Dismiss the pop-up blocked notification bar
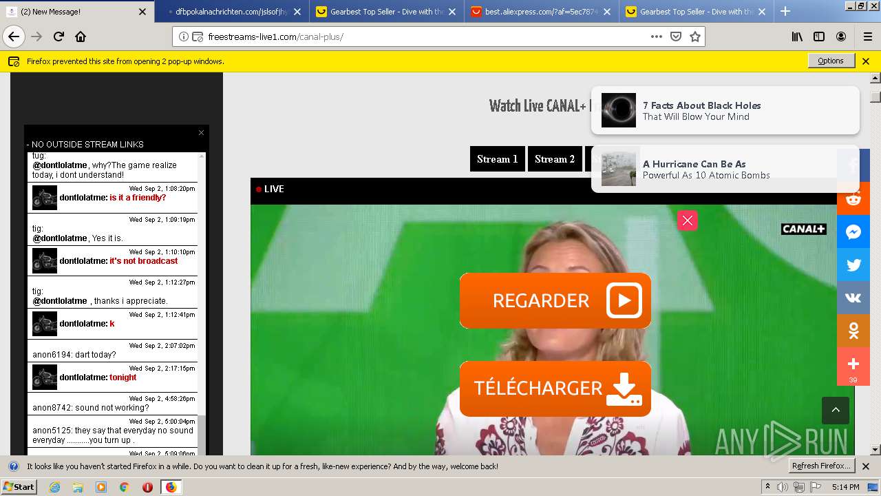Screen dimensions: 881x496 [866, 61]
